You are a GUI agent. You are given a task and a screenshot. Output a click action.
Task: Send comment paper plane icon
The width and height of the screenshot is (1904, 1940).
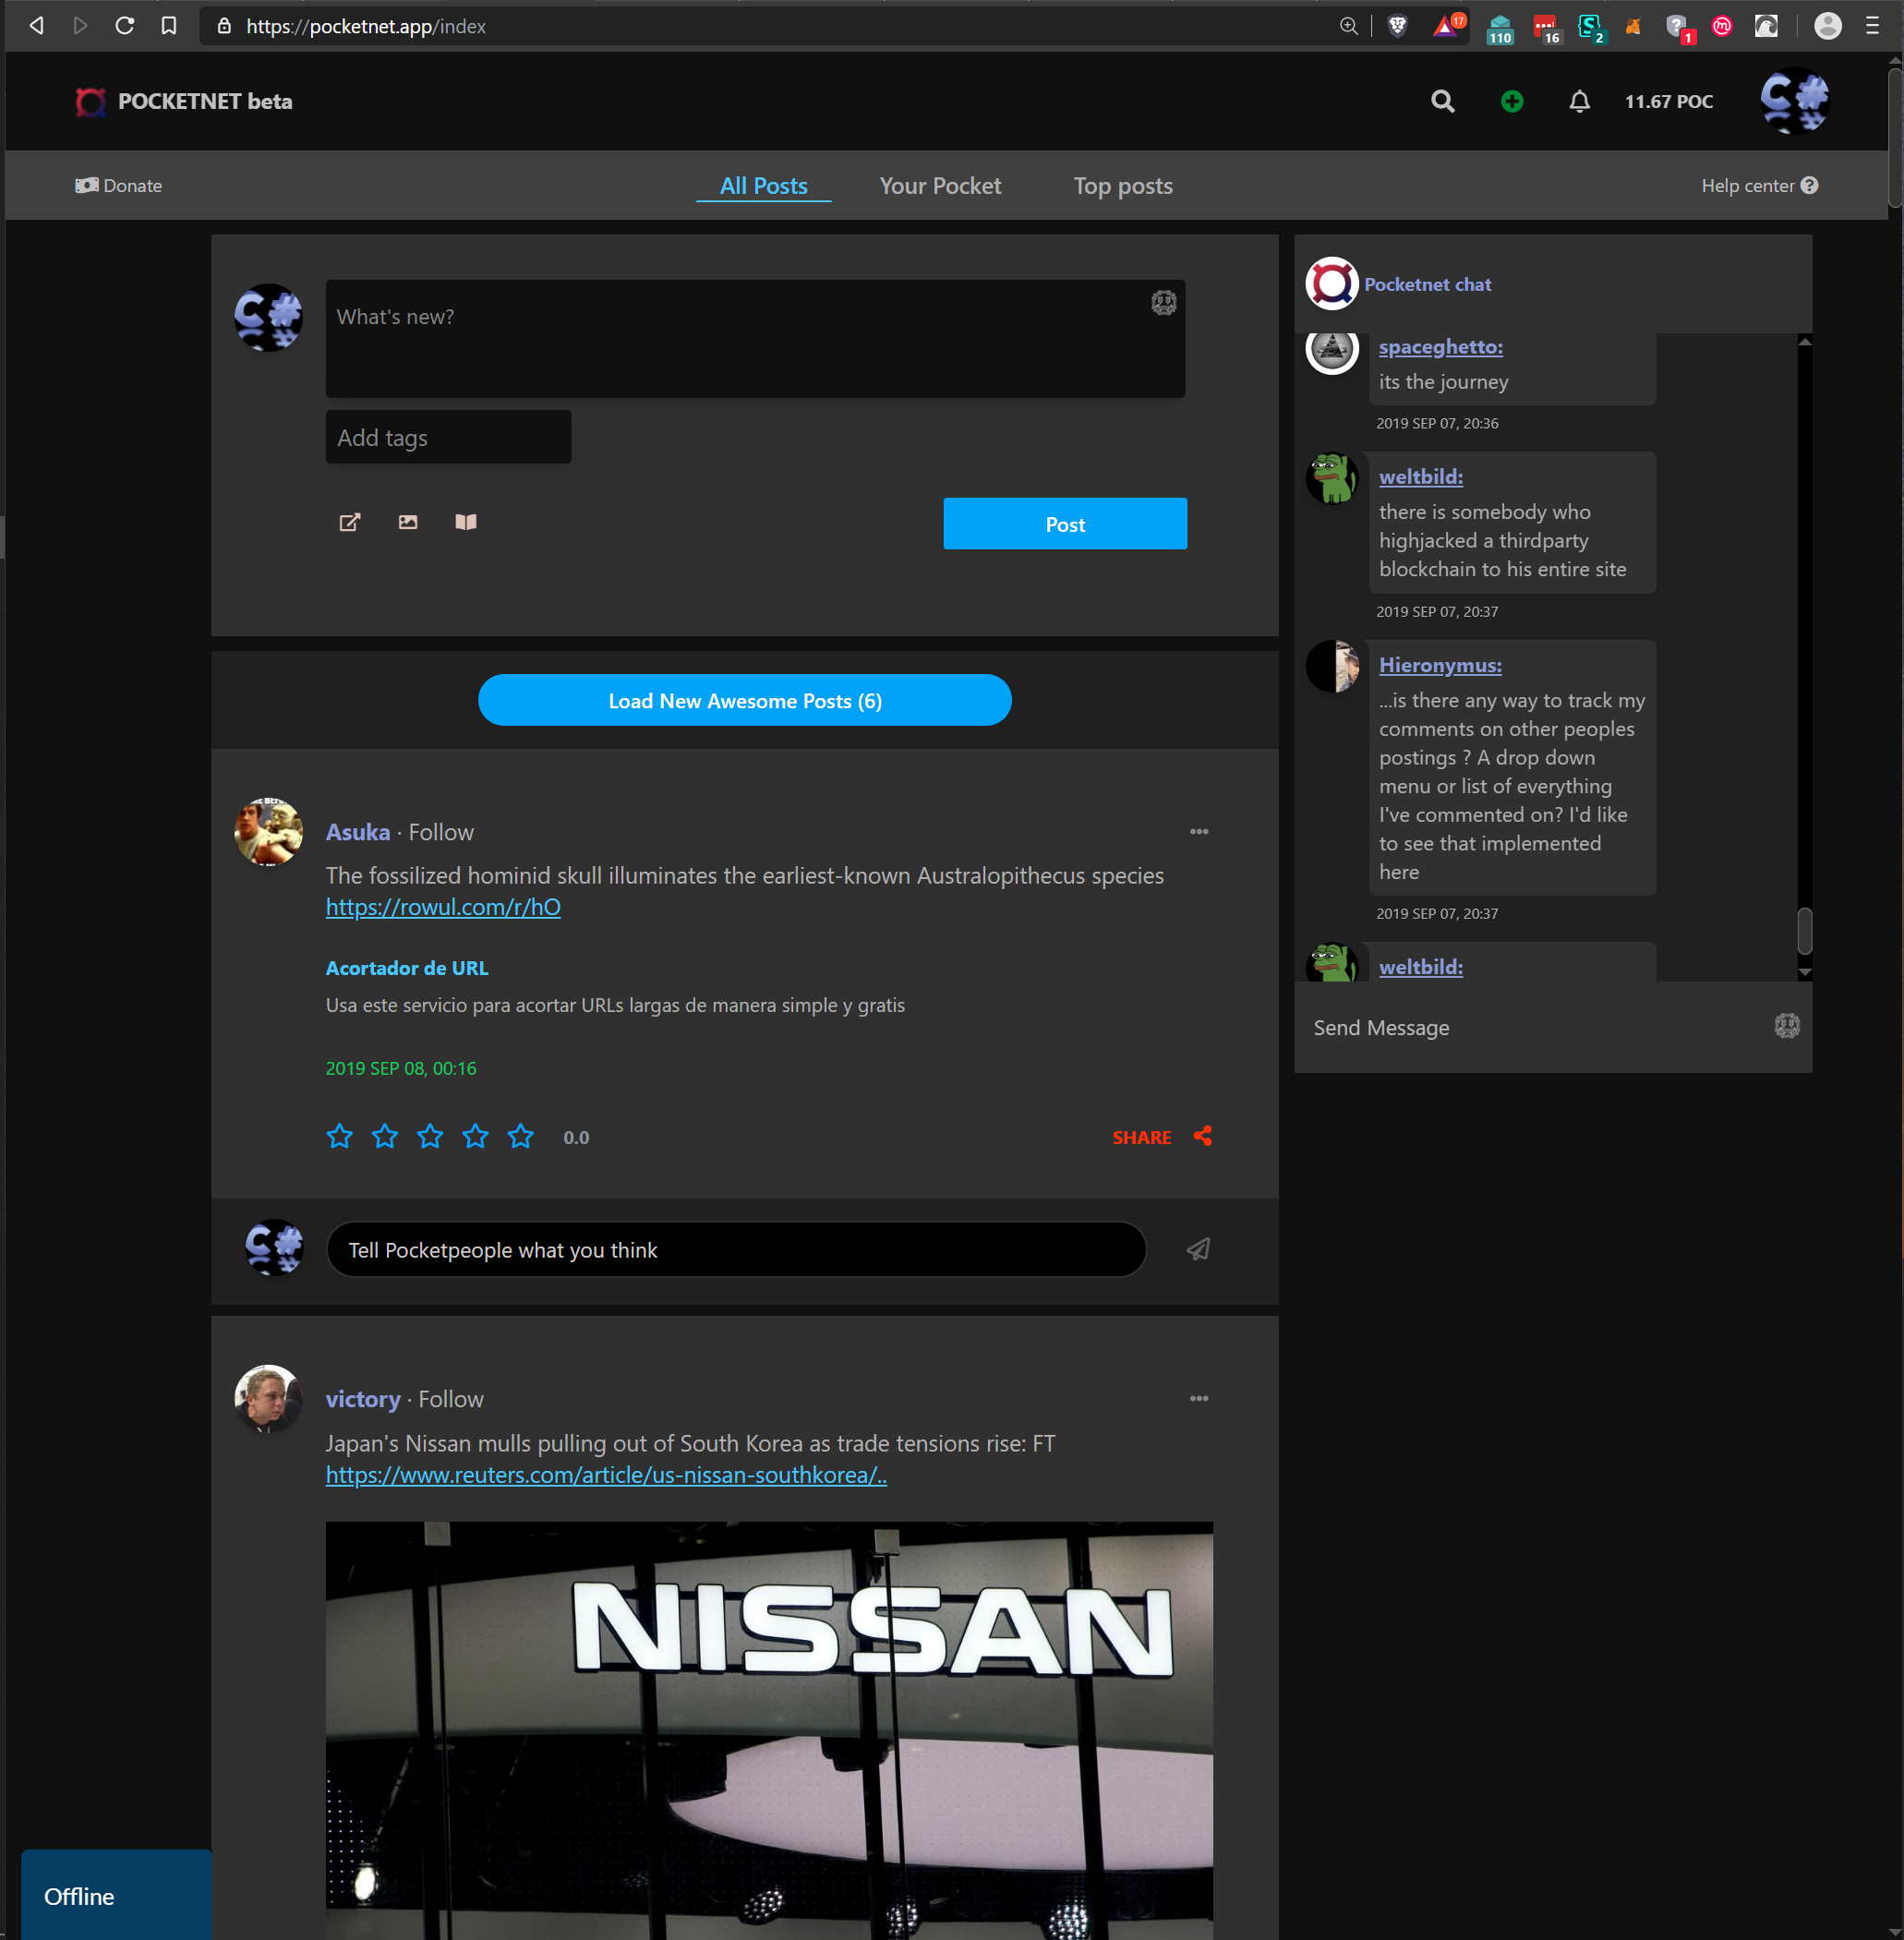[1198, 1249]
